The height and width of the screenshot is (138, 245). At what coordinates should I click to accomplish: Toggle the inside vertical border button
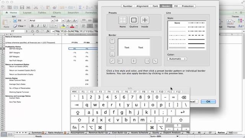click(134, 61)
